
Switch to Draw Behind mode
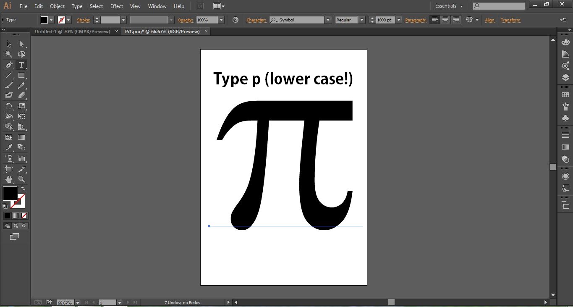coord(16,226)
